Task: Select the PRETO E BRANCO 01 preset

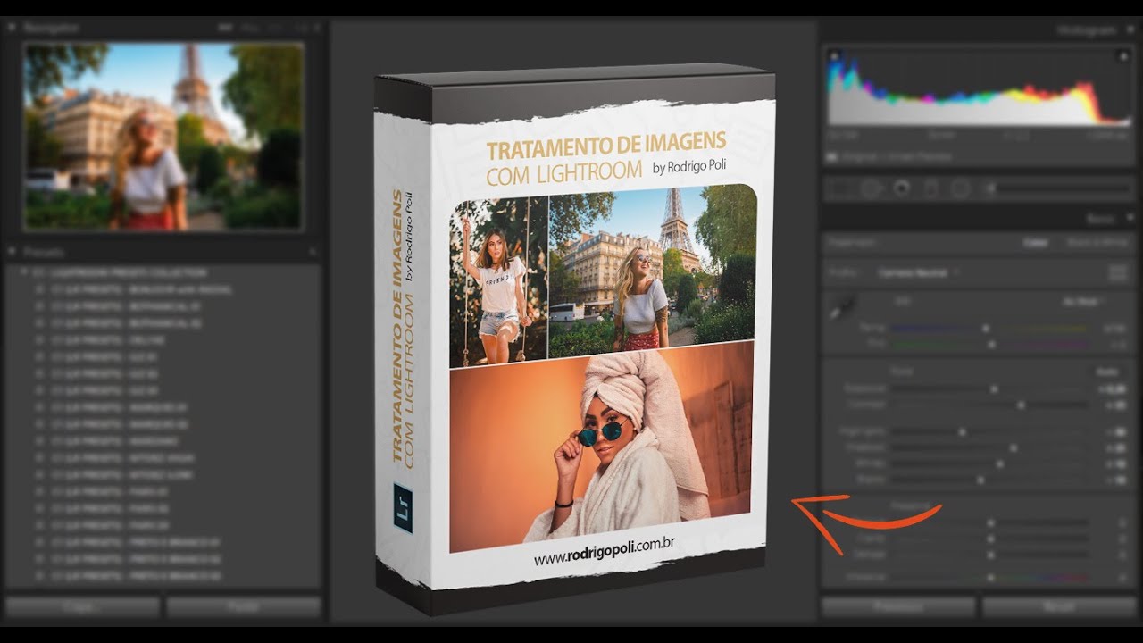Action: (x=136, y=542)
